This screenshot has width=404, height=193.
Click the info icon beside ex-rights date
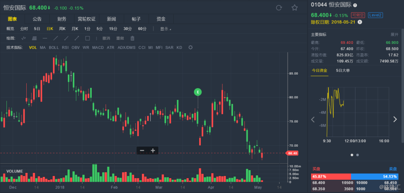coord(360,22)
